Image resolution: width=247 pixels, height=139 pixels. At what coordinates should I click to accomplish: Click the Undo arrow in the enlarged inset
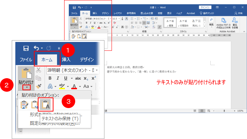(x=36, y=48)
